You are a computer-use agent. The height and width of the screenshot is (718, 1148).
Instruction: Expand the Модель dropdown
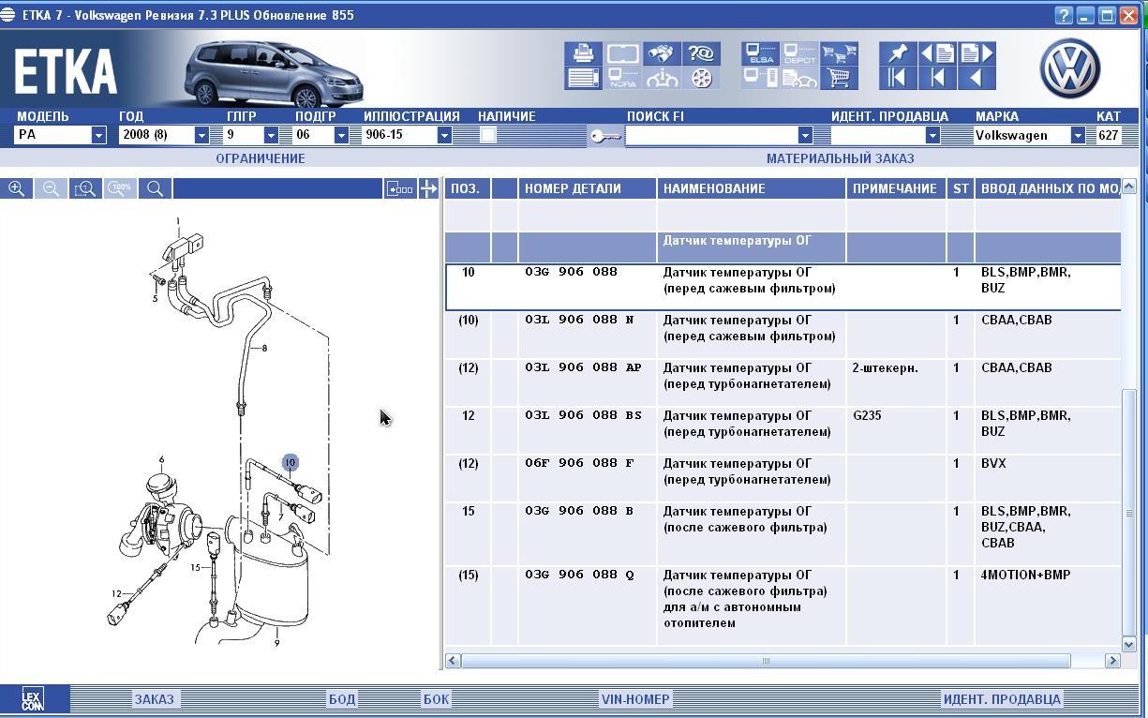98,135
